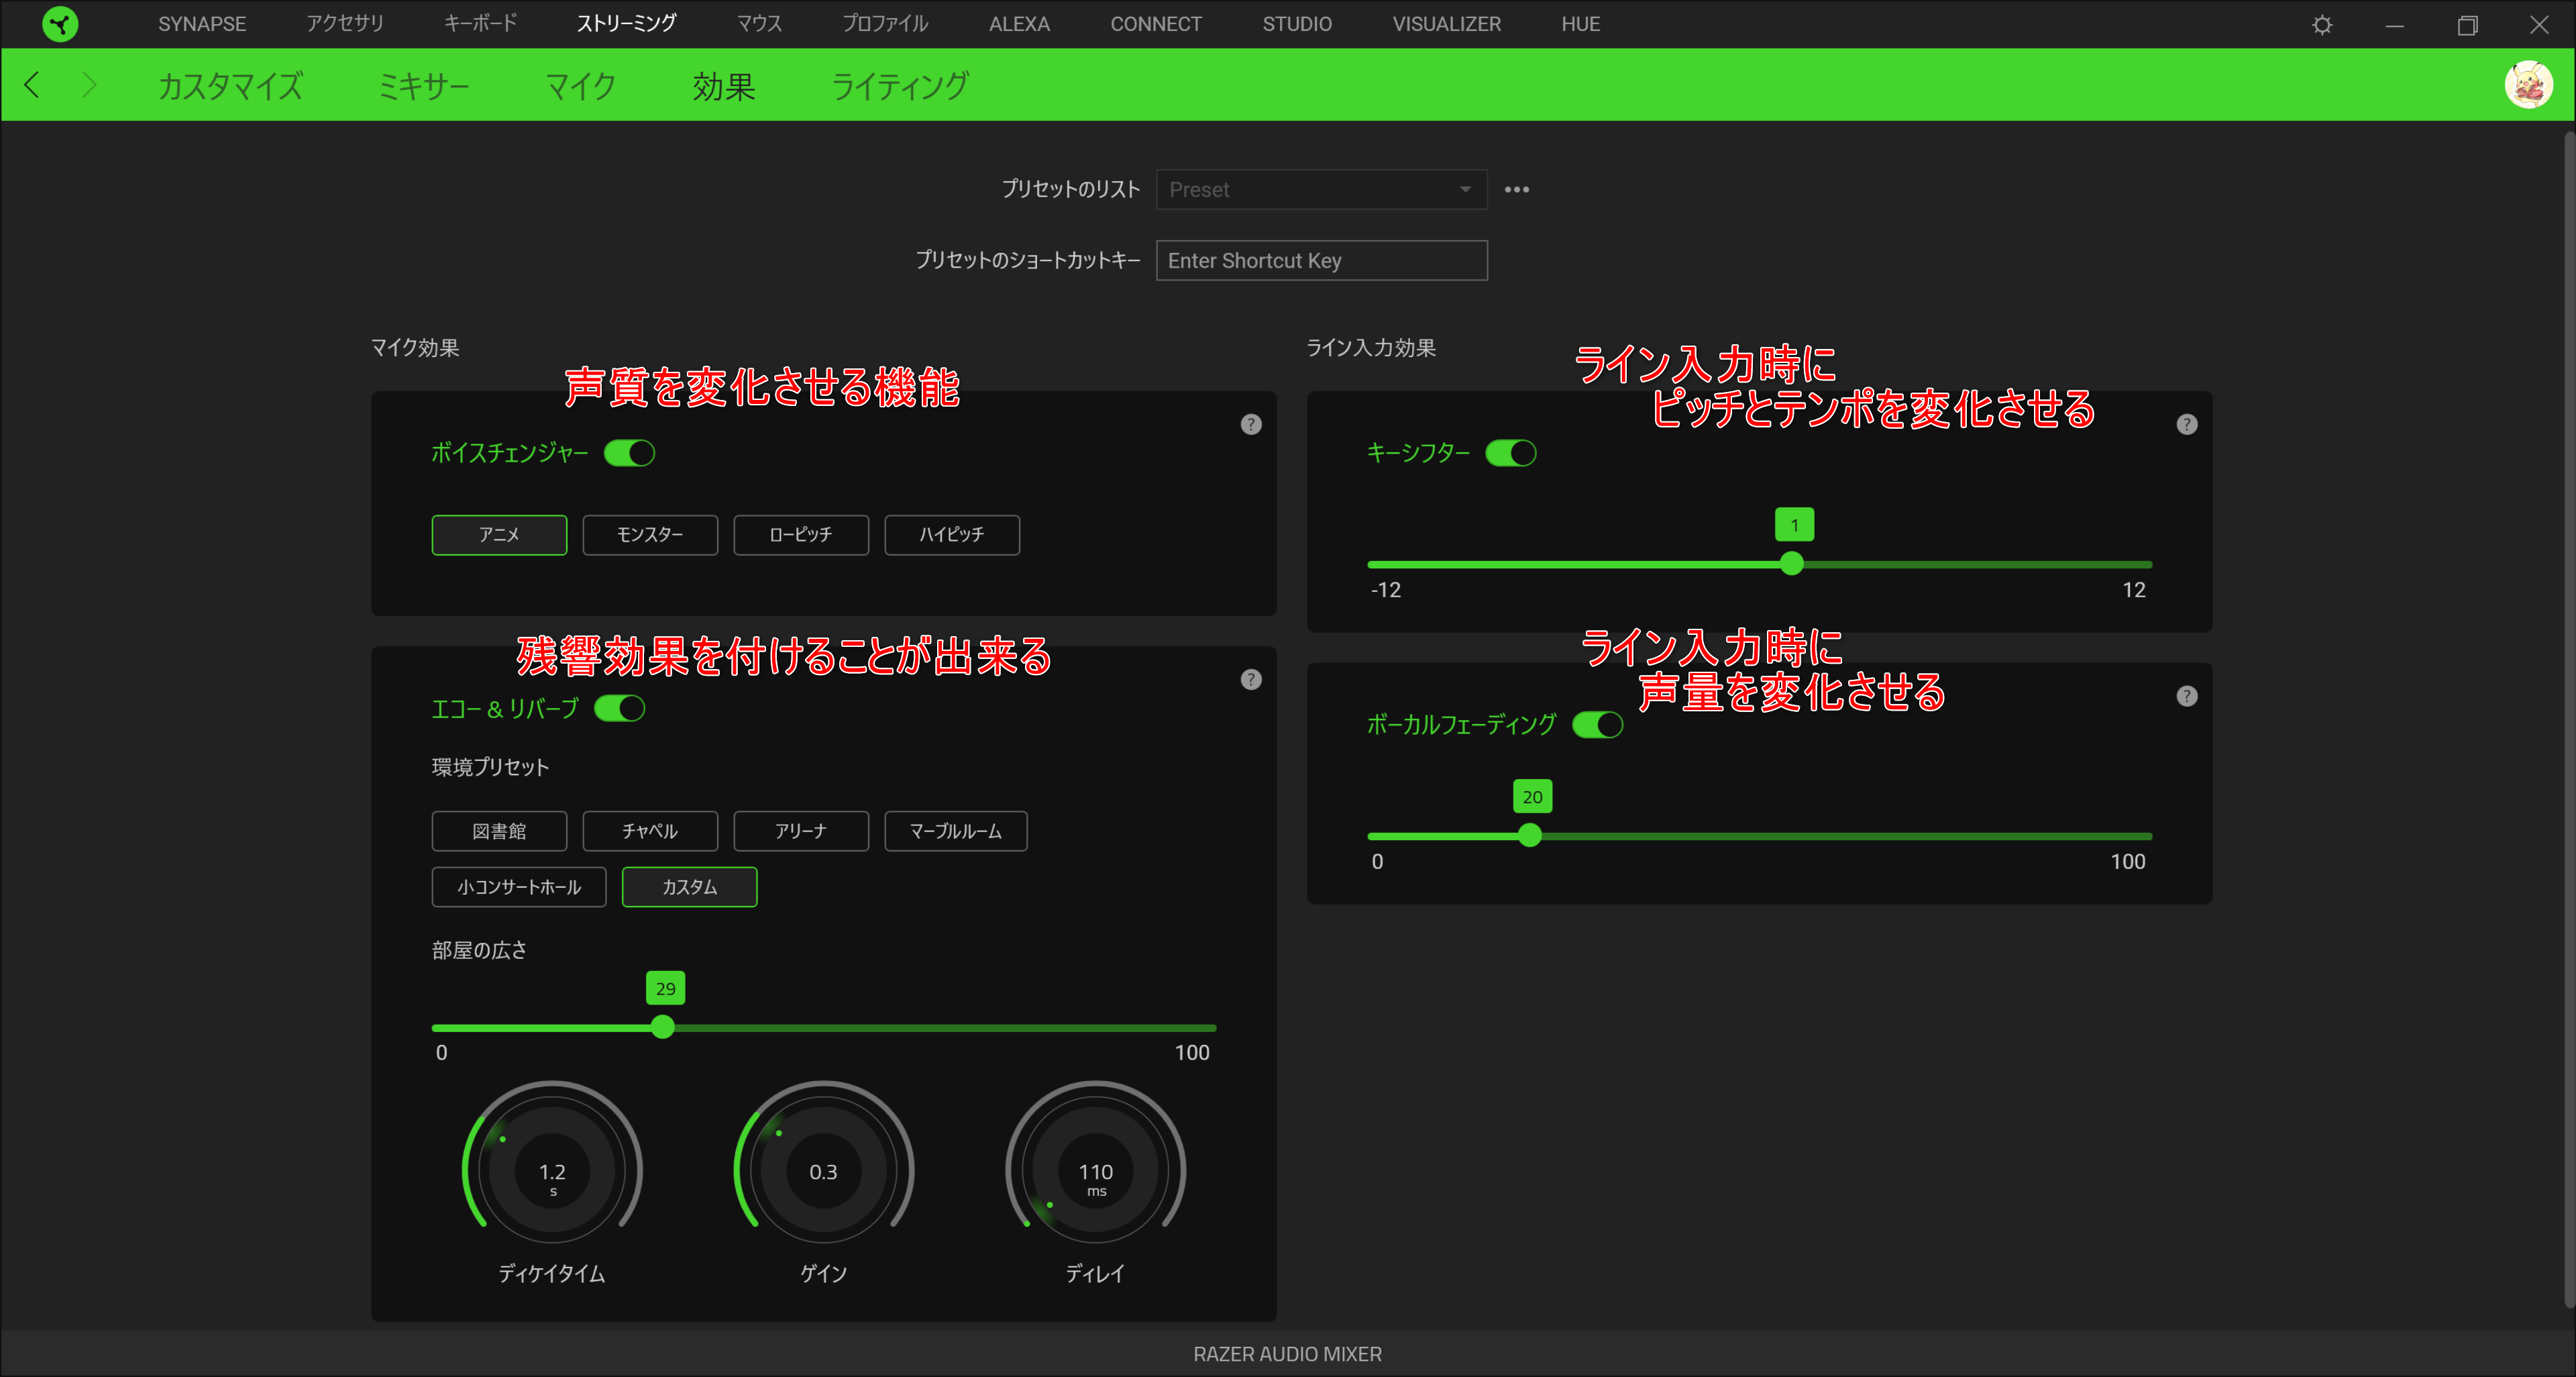2576x1377 pixels.
Task: Open the CONNECT tab
Action: point(1156,24)
